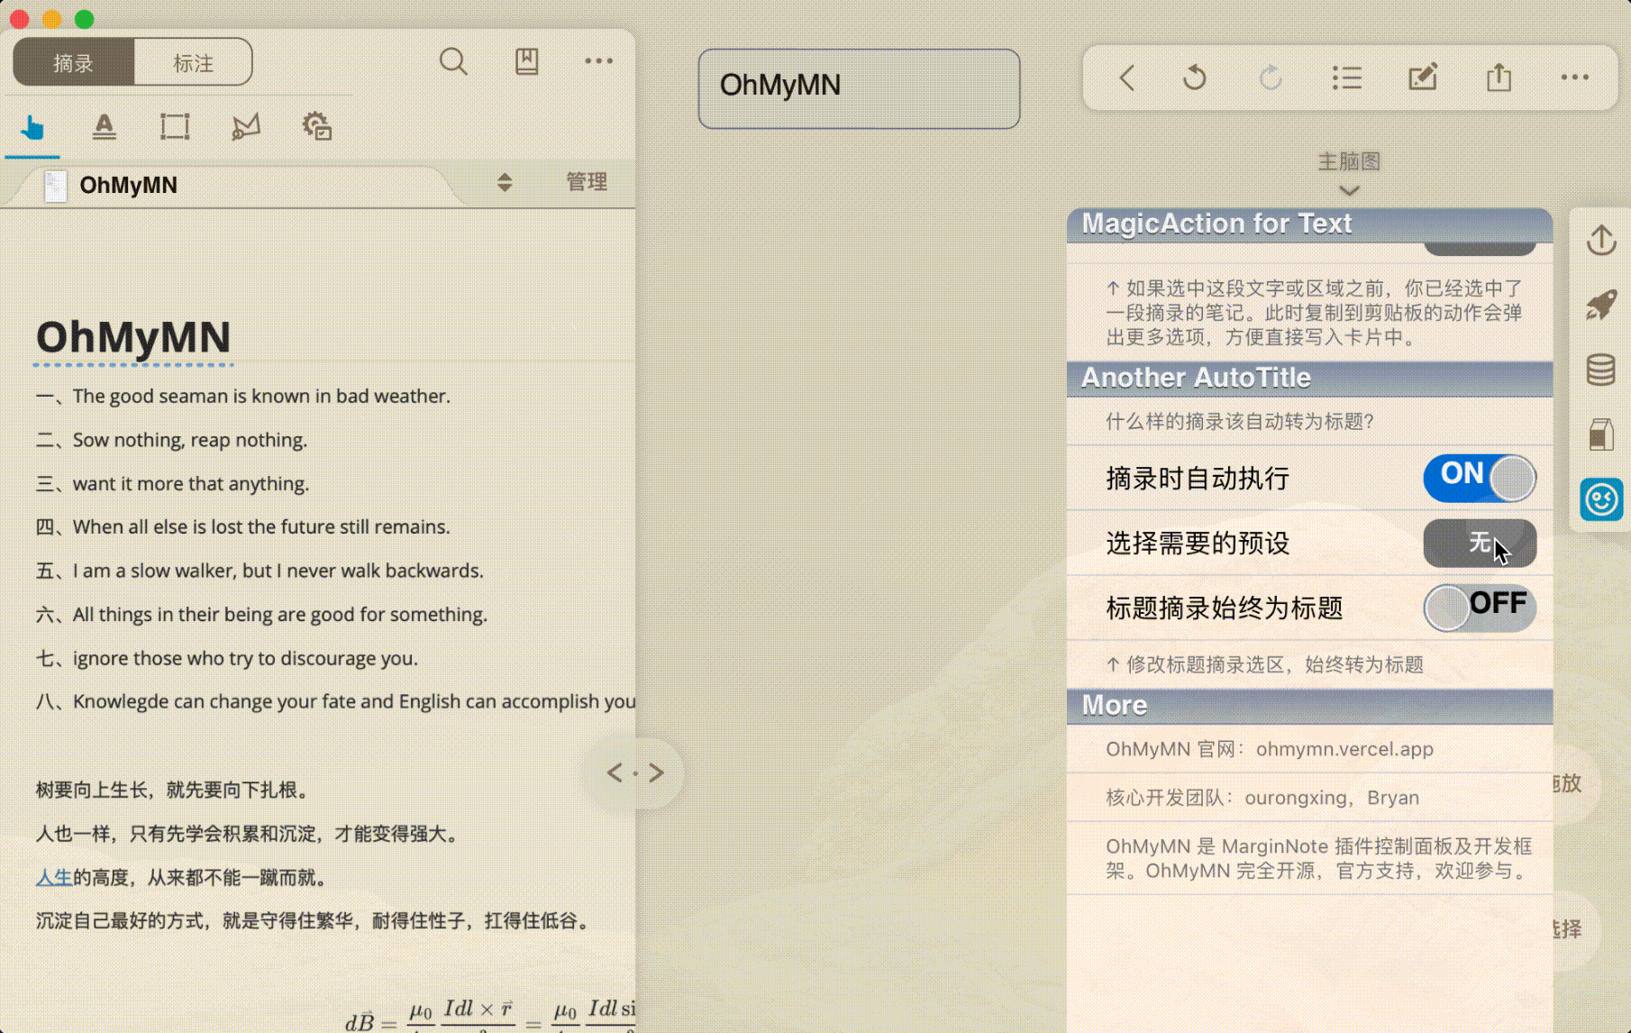
Task: Click the '如果选中这段文字或区域之前' help note
Action: [x=1314, y=313]
